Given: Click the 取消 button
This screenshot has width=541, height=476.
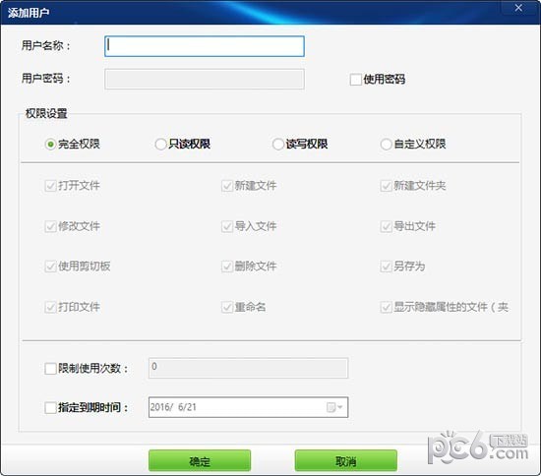Looking at the screenshot, I should pos(345,461).
